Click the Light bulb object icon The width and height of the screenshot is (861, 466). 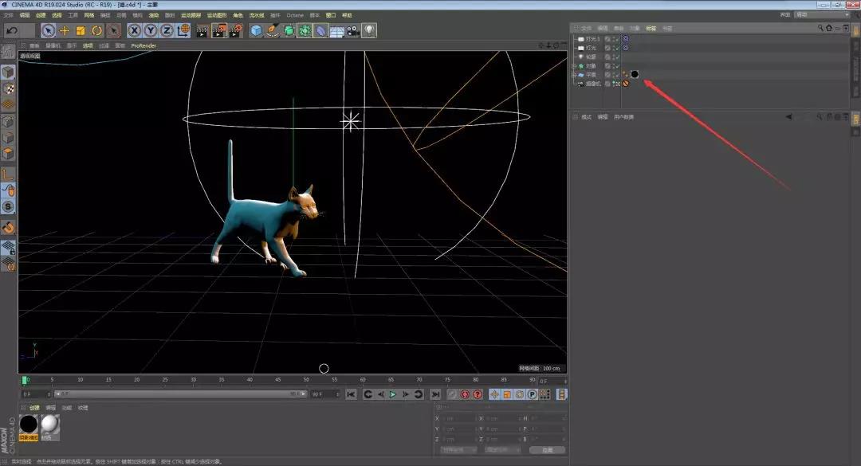click(x=369, y=30)
